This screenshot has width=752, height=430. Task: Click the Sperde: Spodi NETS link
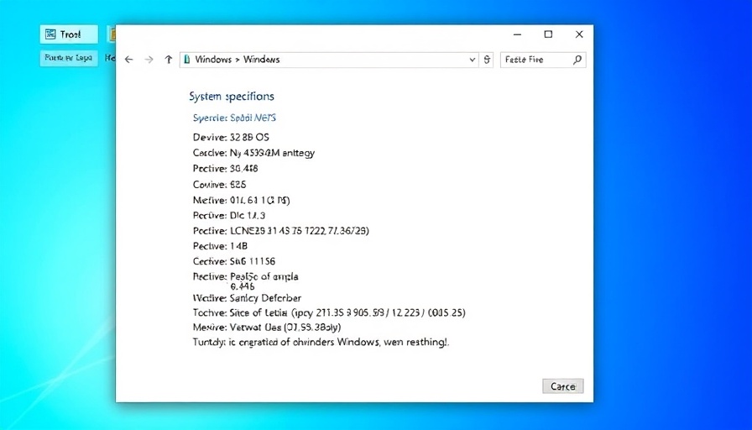(x=234, y=118)
